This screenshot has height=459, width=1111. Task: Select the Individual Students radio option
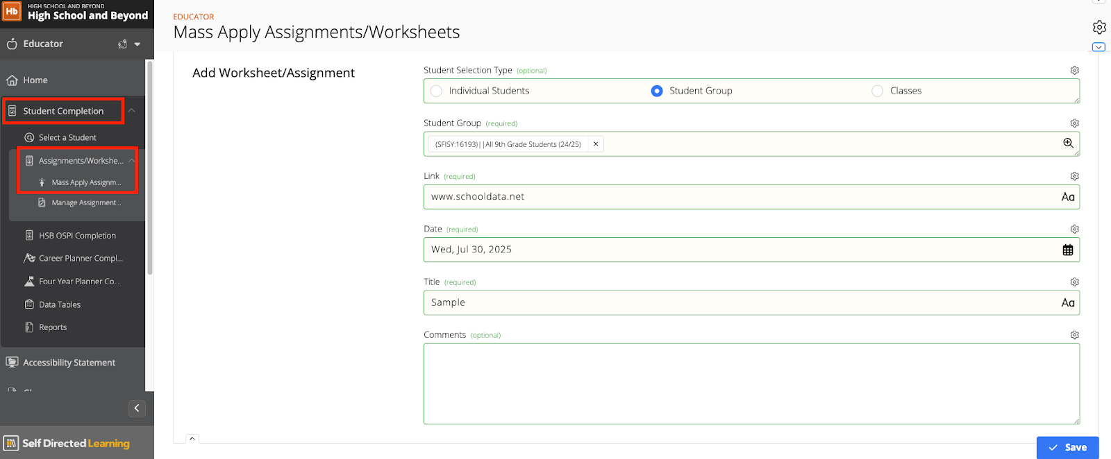click(x=436, y=91)
